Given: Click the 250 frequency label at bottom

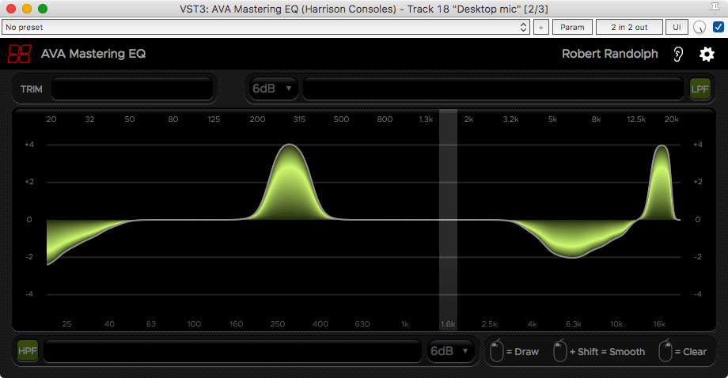Looking at the screenshot, I should click(x=278, y=323).
